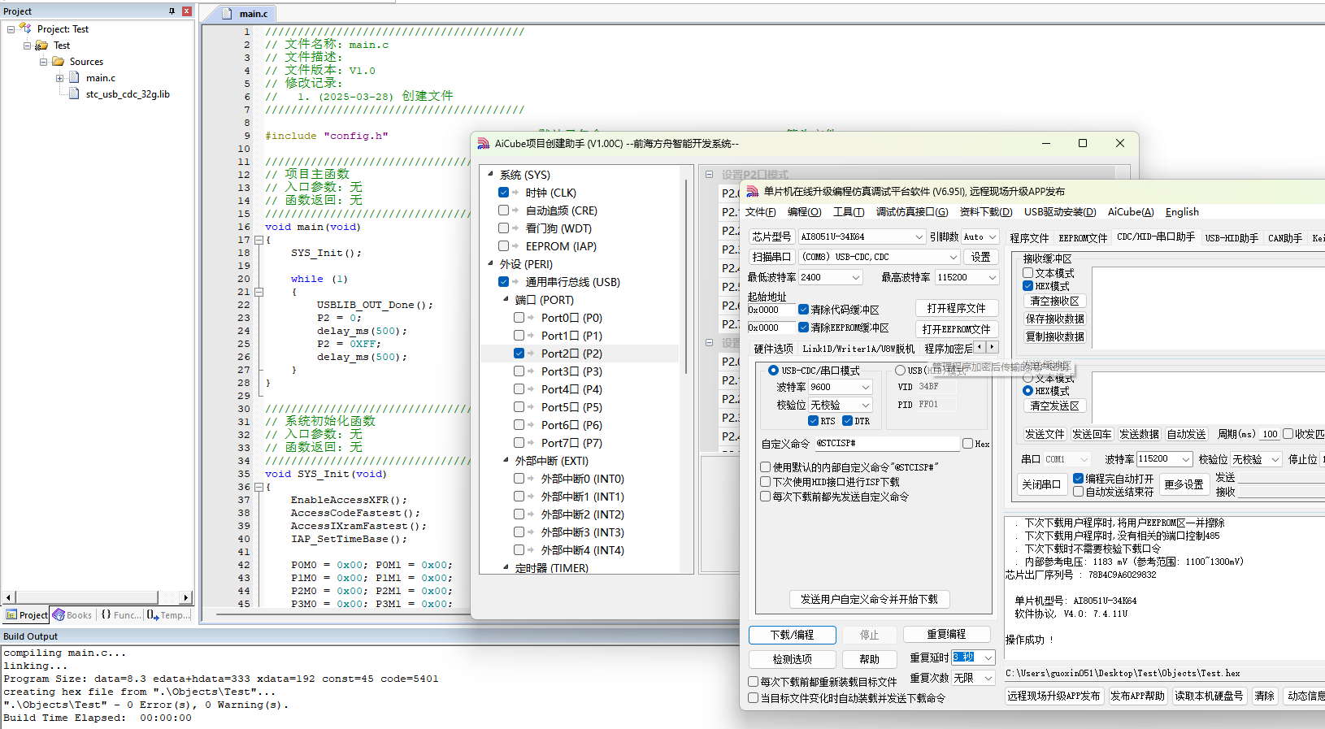Viewport: 1325px width, 729px height.
Task: Open 调试仿真接口(G) menu
Action: (x=912, y=212)
